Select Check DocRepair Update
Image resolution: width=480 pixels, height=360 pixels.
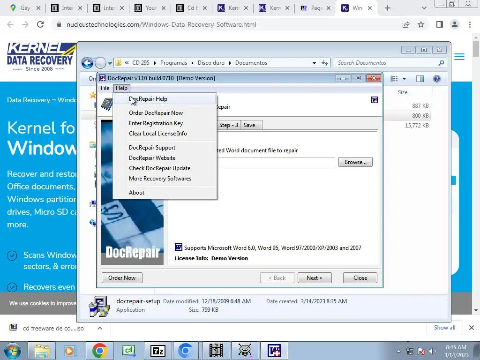(165, 168)
